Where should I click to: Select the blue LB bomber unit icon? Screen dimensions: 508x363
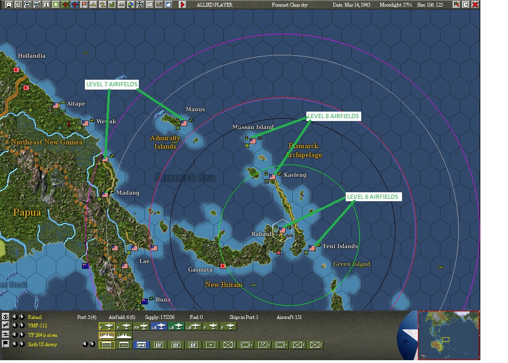point(159,327)
